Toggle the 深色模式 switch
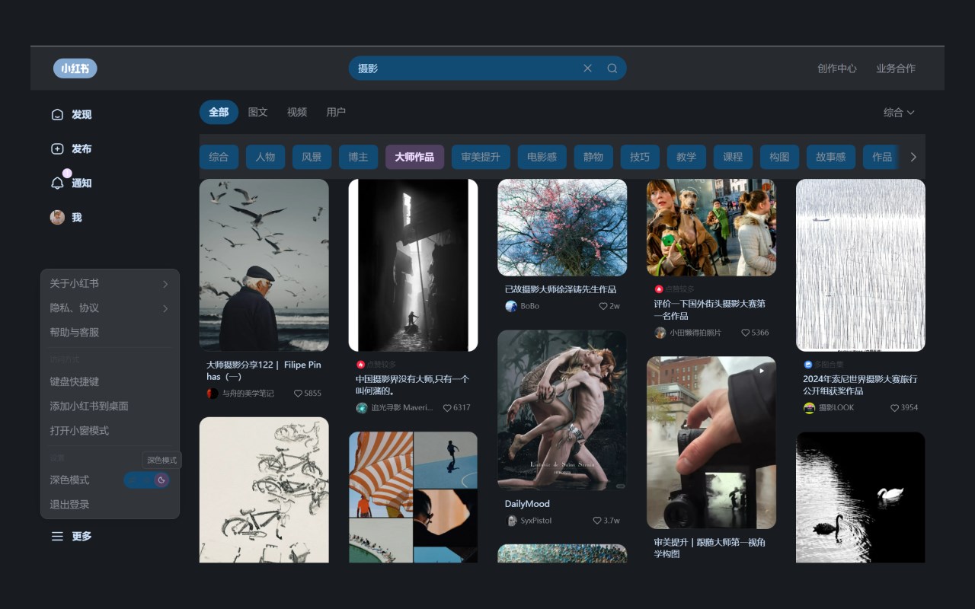This screenshot has width=975, height=609. (146, 480)
